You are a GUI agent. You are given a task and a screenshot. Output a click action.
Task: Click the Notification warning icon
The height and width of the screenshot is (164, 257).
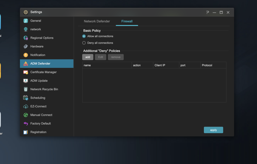click(x=26, y=55)
